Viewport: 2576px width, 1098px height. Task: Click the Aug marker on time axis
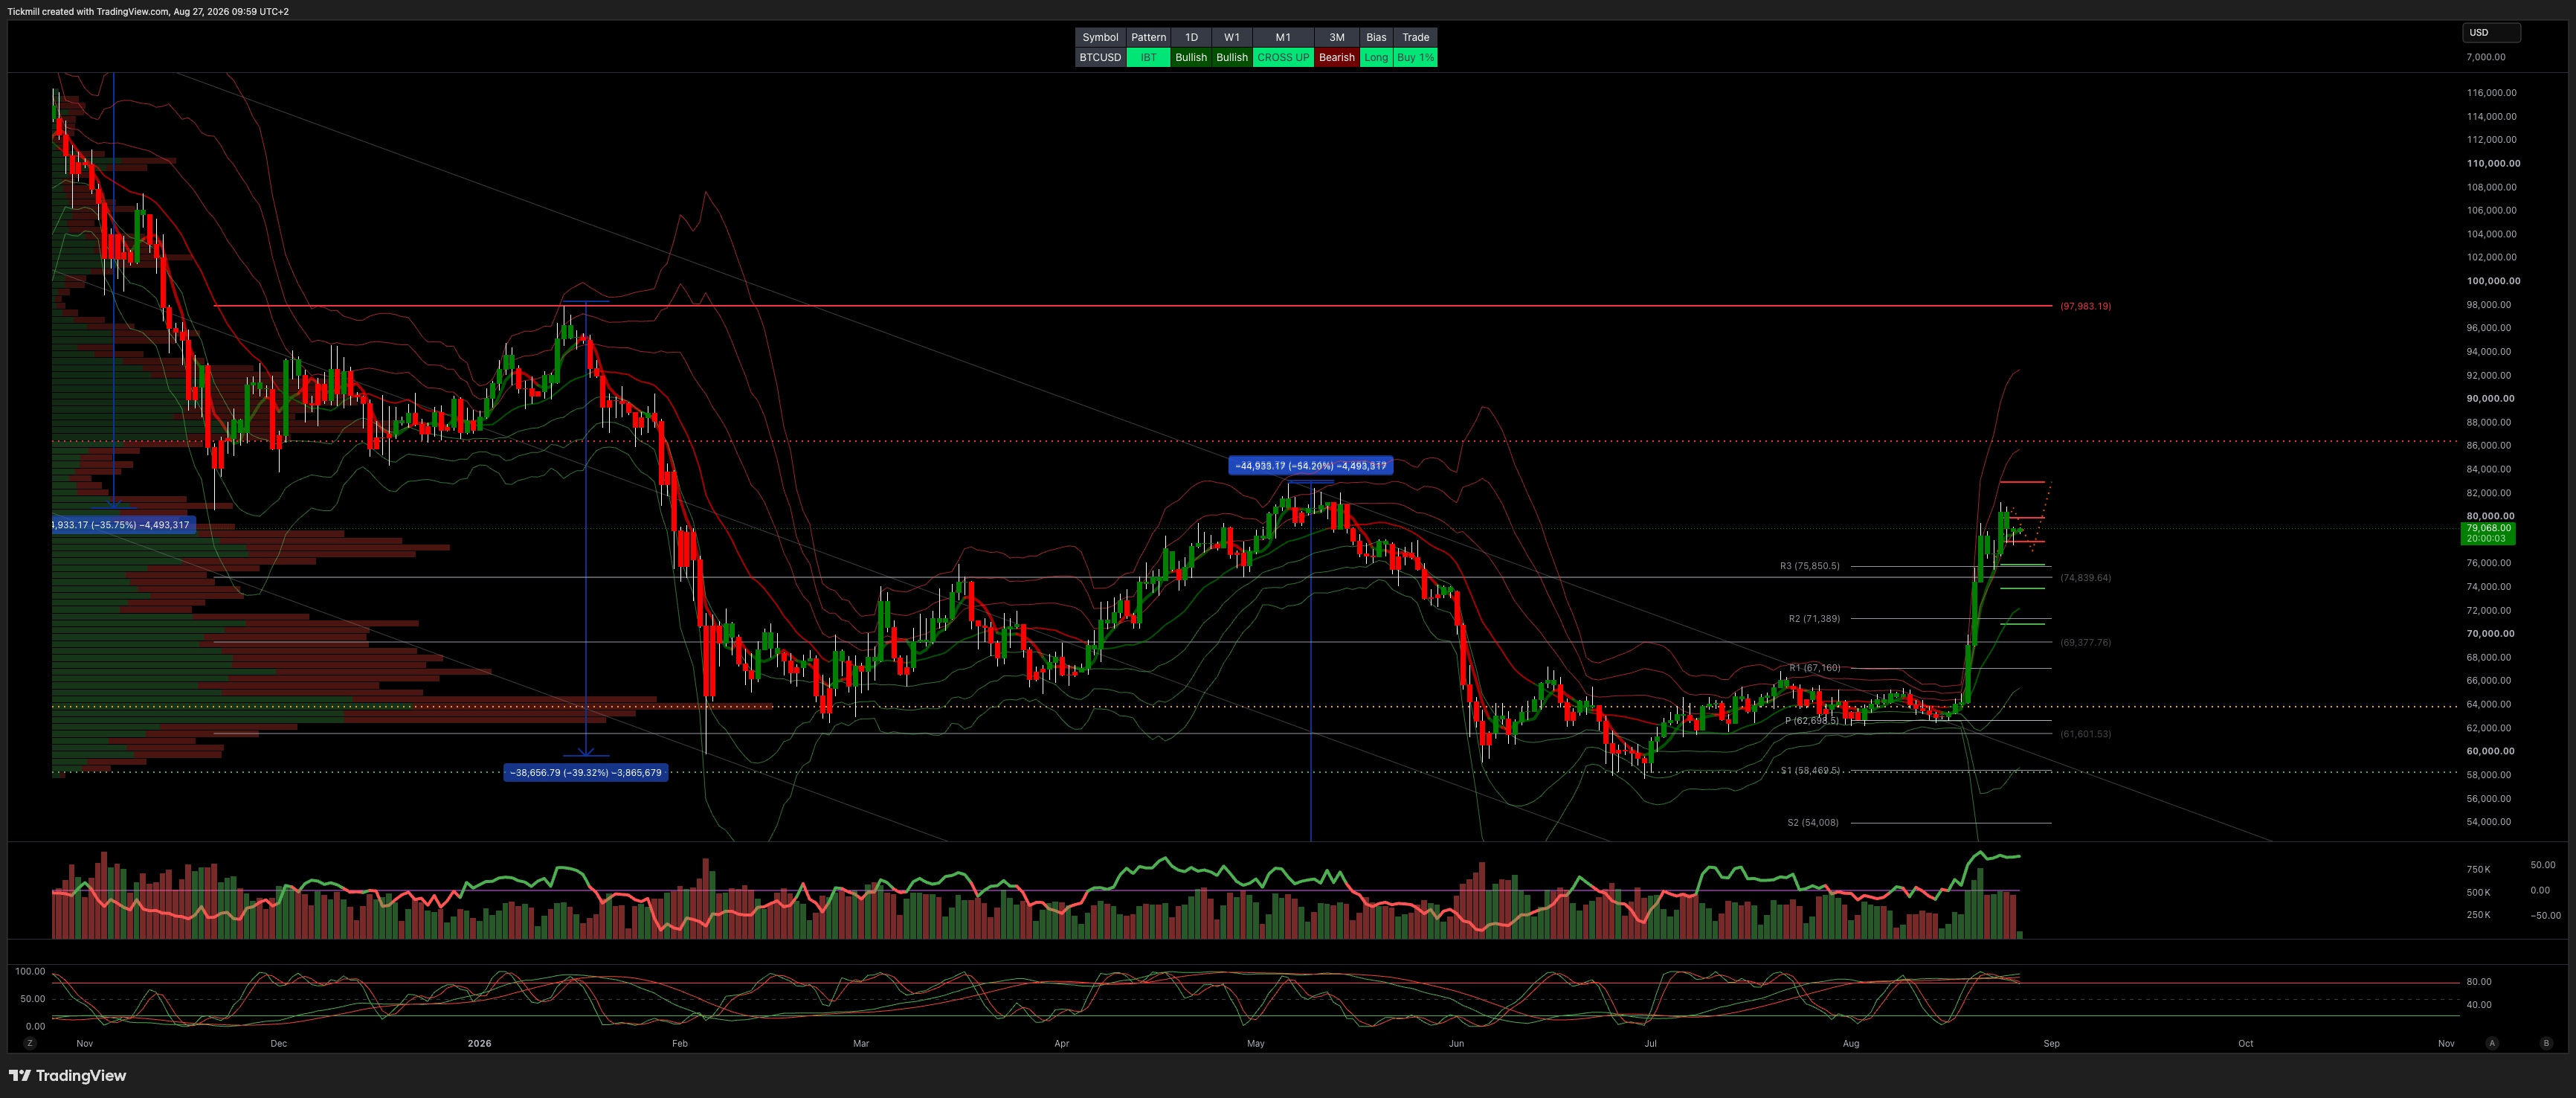[1851, 1043]
